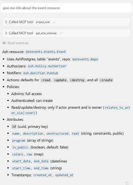This screenshot has width=133, height=185.
Task: Click the user message about event resource
Action: point(66,8)
